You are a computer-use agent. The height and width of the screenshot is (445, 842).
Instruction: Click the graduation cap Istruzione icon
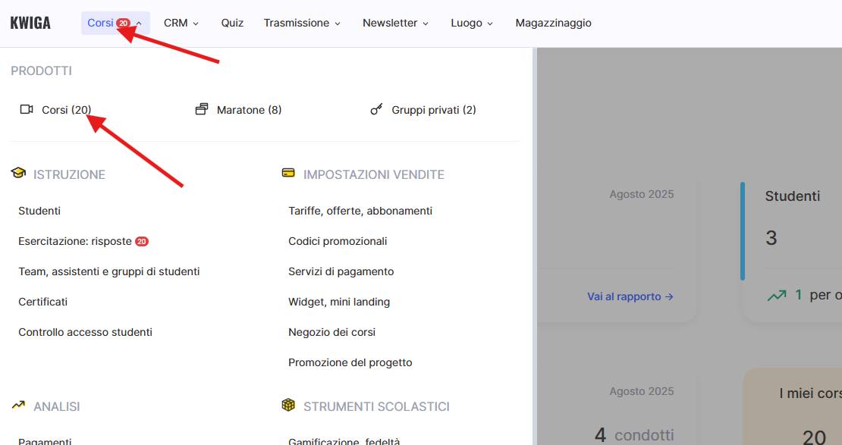[18, 174]
